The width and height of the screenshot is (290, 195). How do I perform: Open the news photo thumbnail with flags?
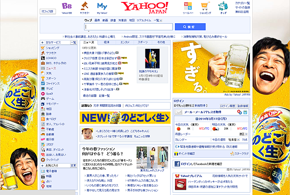pyautogui.click(x=152, y=59)
